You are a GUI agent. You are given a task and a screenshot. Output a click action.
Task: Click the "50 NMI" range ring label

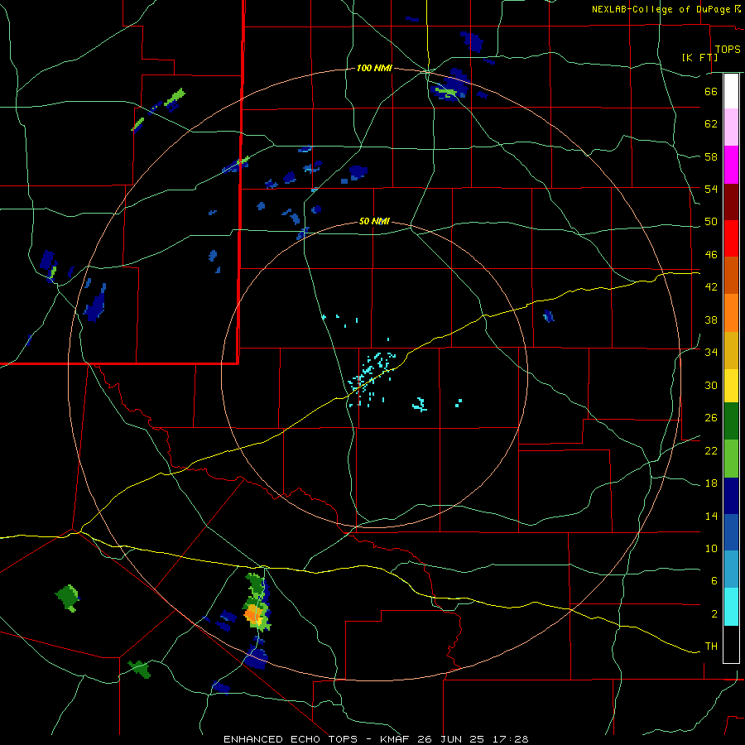click(374, 221)
